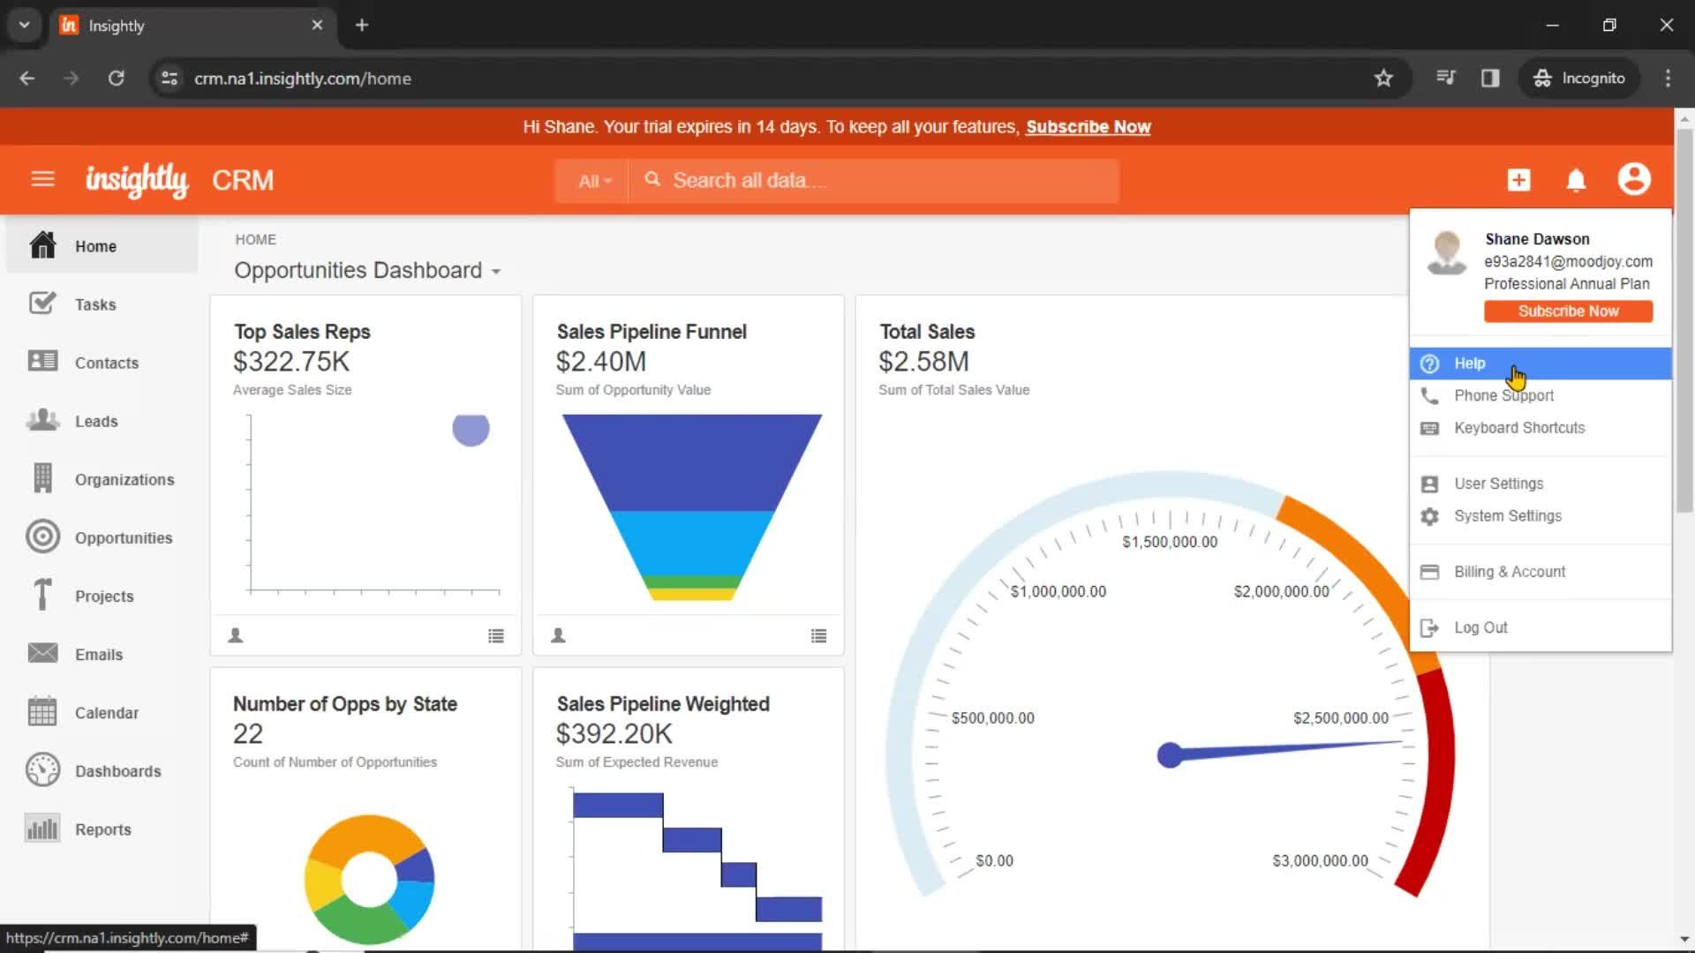Click the light blue funnel segment
The height and width of the screenshot is (953, 1695).
pyautogui.click(x=692, y=543)
